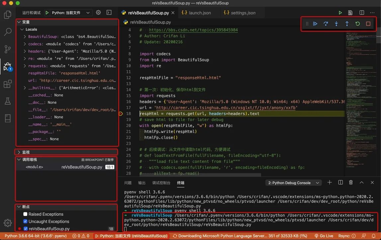Click Python 3.6.6 64-bit interpreter in status bar
Image resolution: width=381 pixels, height=240 pixels.
coord(36,236)
